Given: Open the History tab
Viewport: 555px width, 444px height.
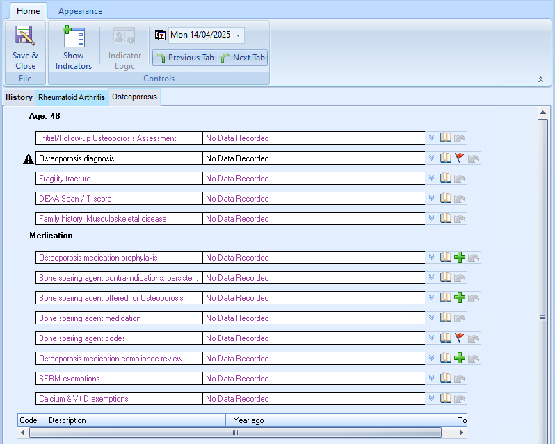Looking at the screenshot, I should click(x=19, y=97).
